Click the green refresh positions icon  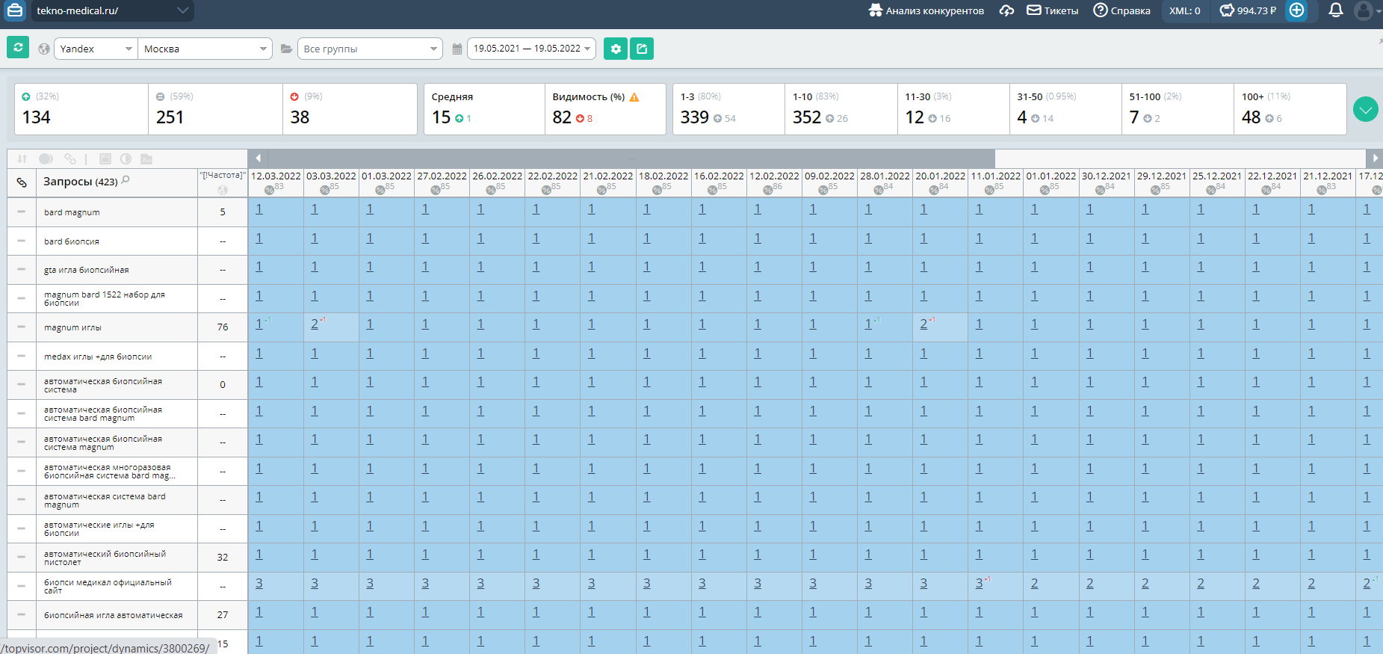coord(18,48)
